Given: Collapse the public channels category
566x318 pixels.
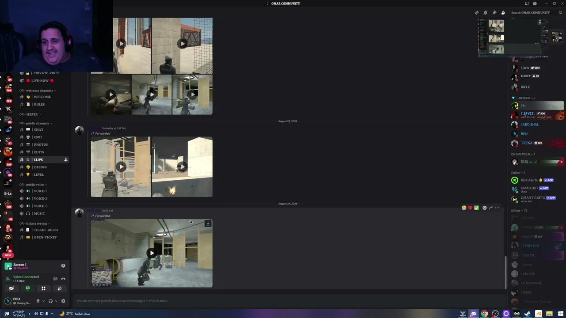Looking at the screenshot, I should [35, 123].
